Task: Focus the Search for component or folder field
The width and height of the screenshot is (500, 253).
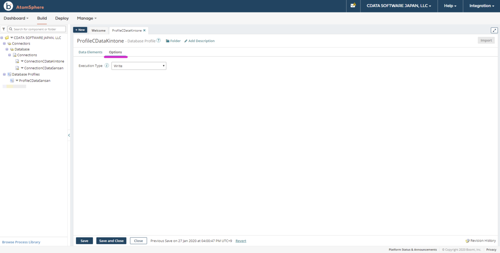Action: tap(37, 29)
